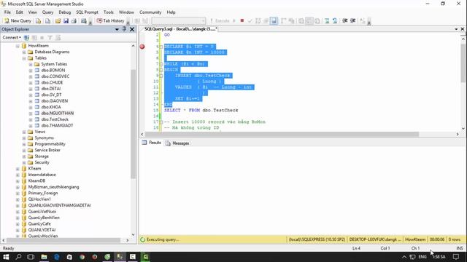The height and width of the screenshot is (262, 467).
Task: Select the KTeam database
Action: coord(34,168)
